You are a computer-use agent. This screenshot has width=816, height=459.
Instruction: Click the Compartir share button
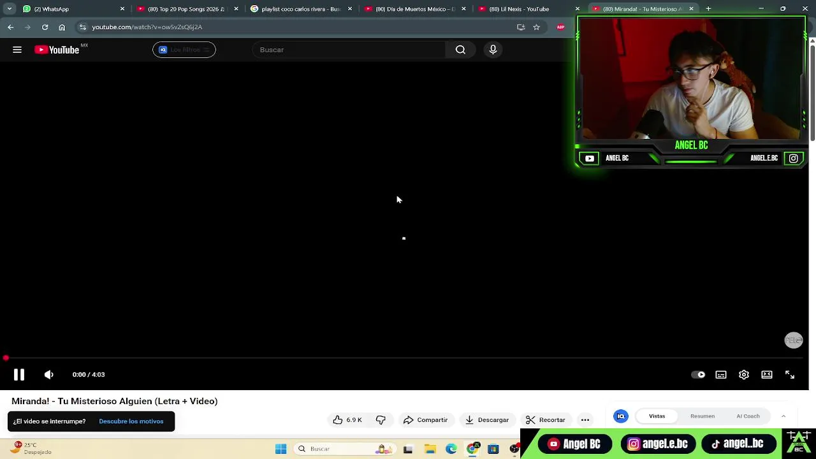pyautogui.click(x=425, y=420)
